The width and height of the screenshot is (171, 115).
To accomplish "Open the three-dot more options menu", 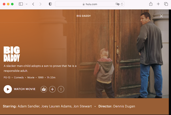I will pos(61,89).
